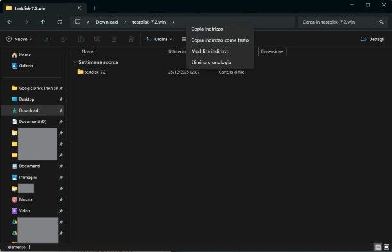Click the Cartella di file type cell
This screenshot has height=252, width=392.
point(231,72)
